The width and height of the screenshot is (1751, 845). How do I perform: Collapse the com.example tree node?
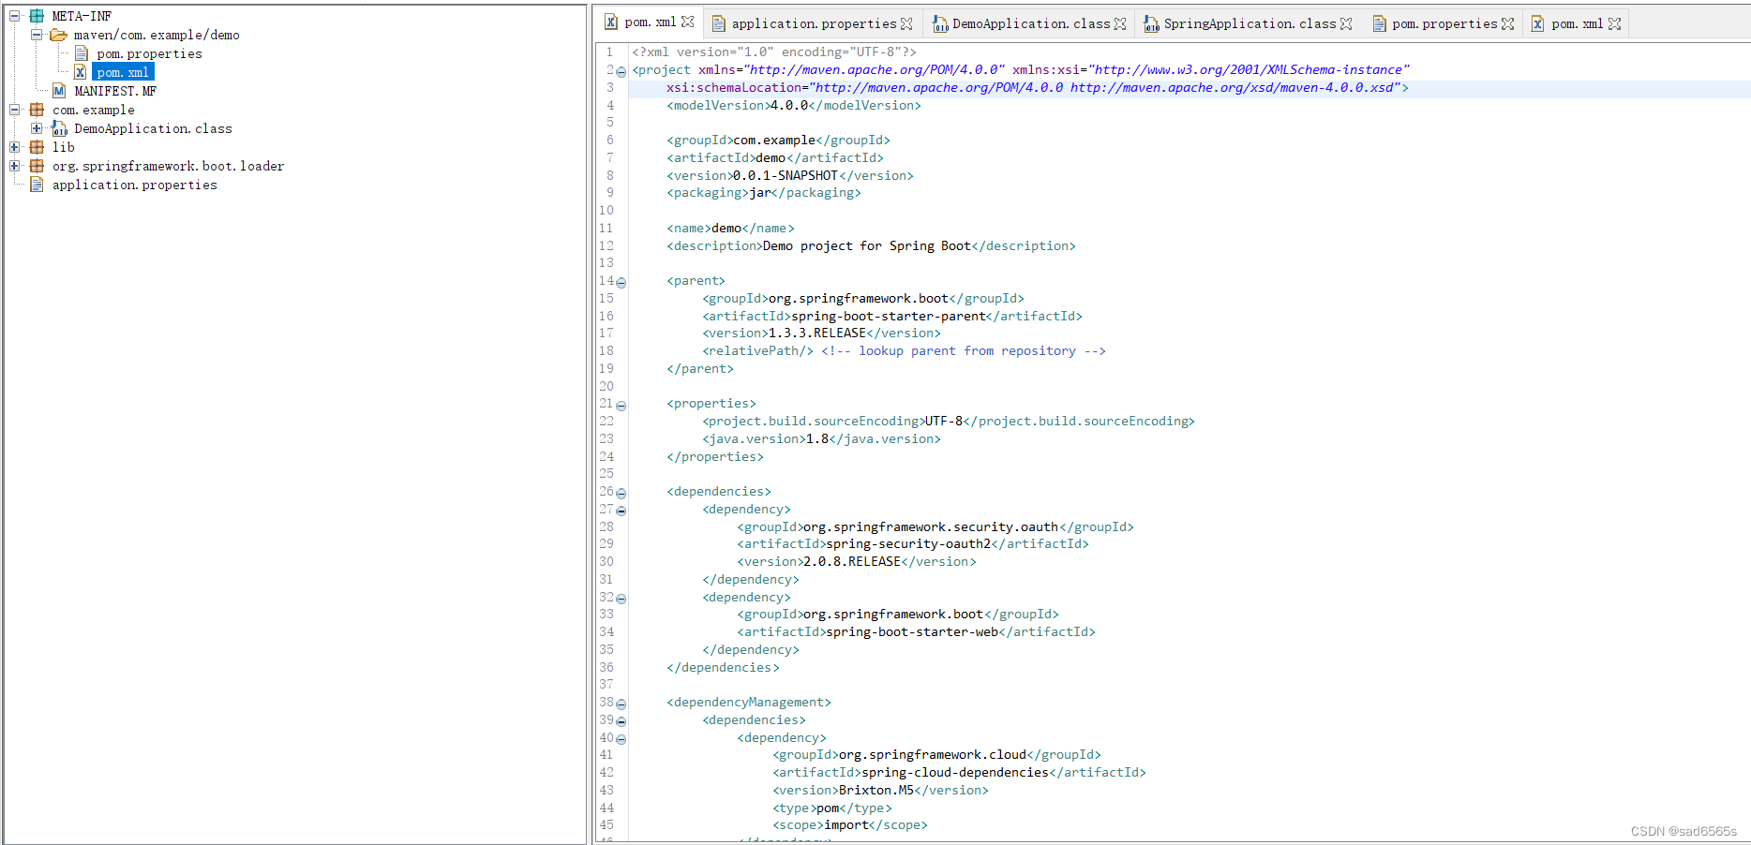point(14,110)
